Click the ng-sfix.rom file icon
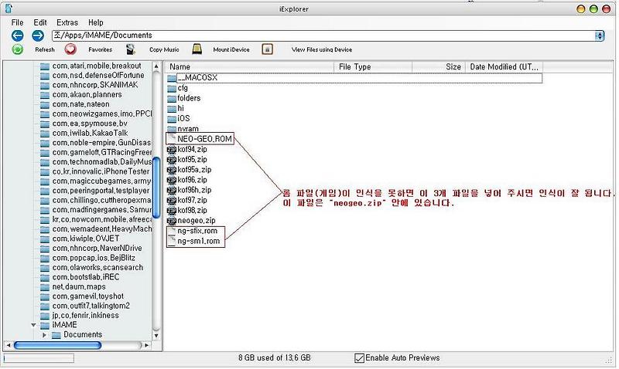Image resolution: width=619 pixels, height=369 pixels. [x=171, y=231]
